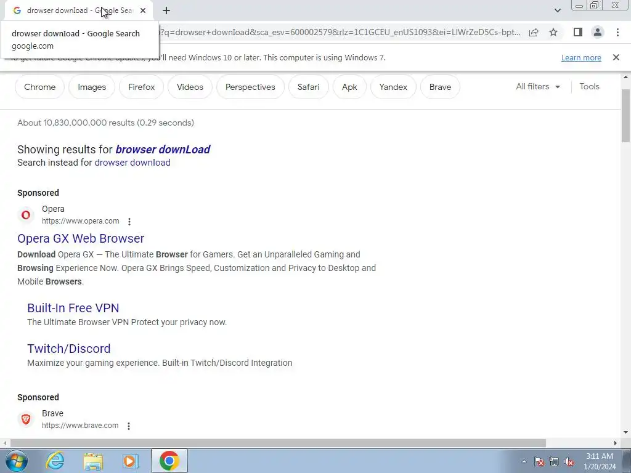This screenshot has height=473, width=631.
Task: Dismiss the Windows 7 update notification bar
Action: (616, 57)
